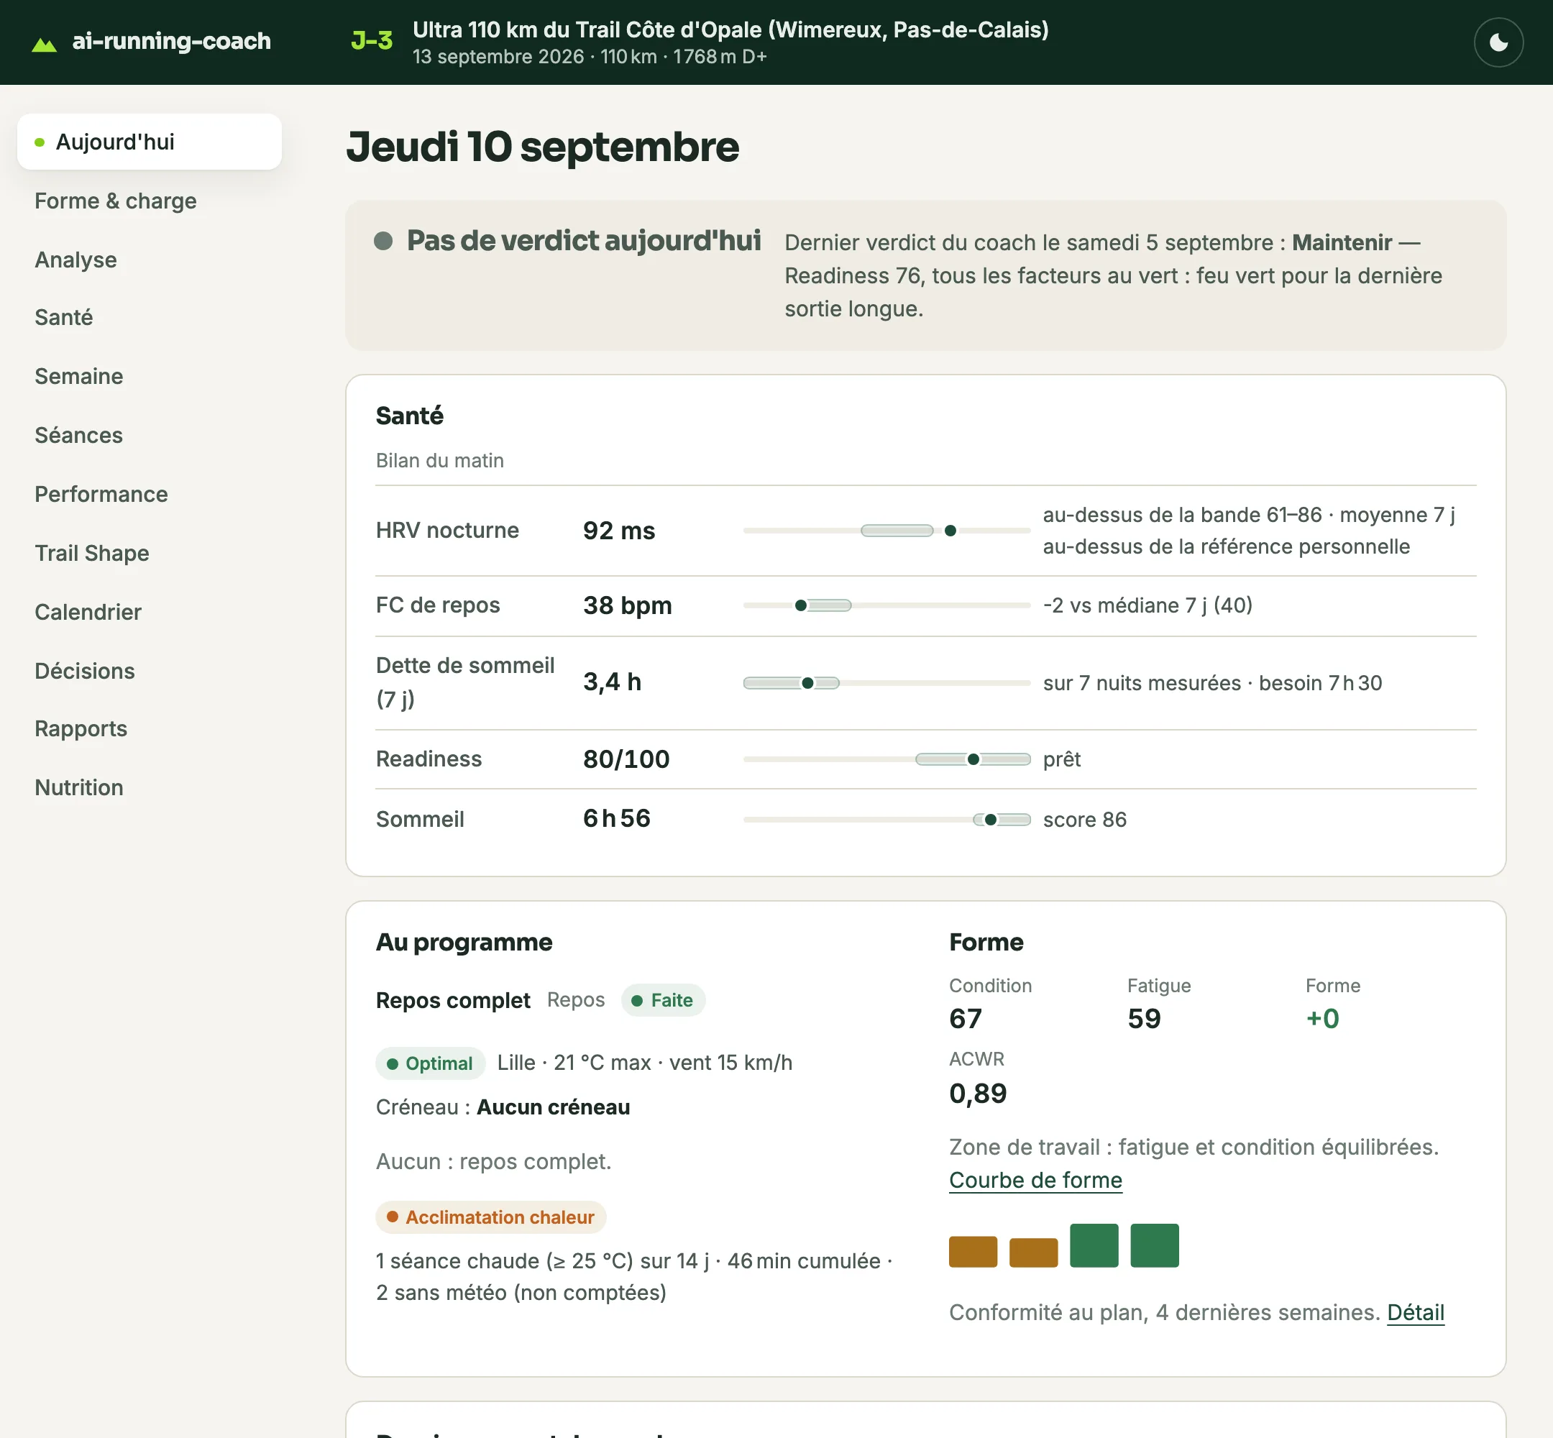
Task: Click the Bilan du matin subtitle
Action: (x=439, y=461)
